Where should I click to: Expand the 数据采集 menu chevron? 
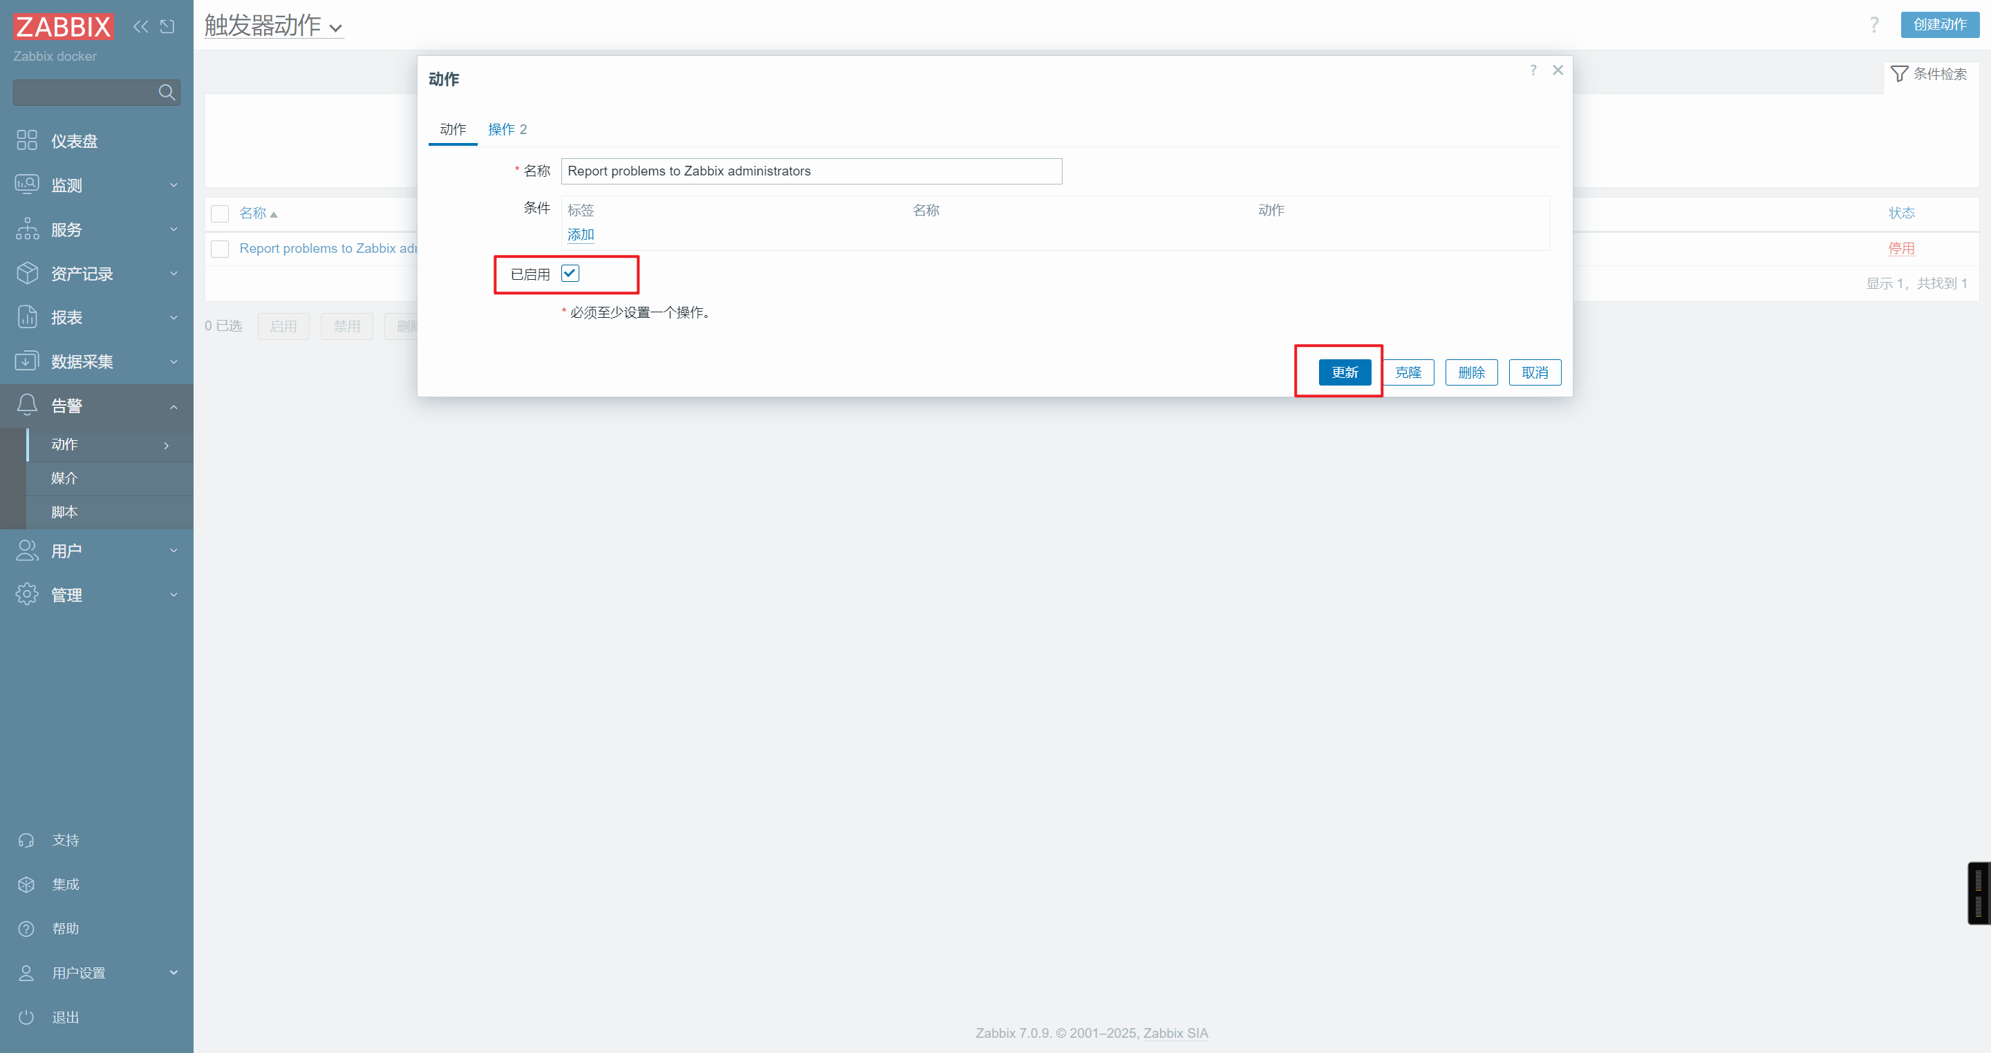pos(174,361)
